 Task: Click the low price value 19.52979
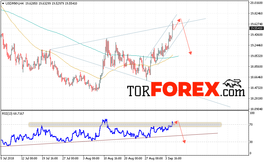58,3
